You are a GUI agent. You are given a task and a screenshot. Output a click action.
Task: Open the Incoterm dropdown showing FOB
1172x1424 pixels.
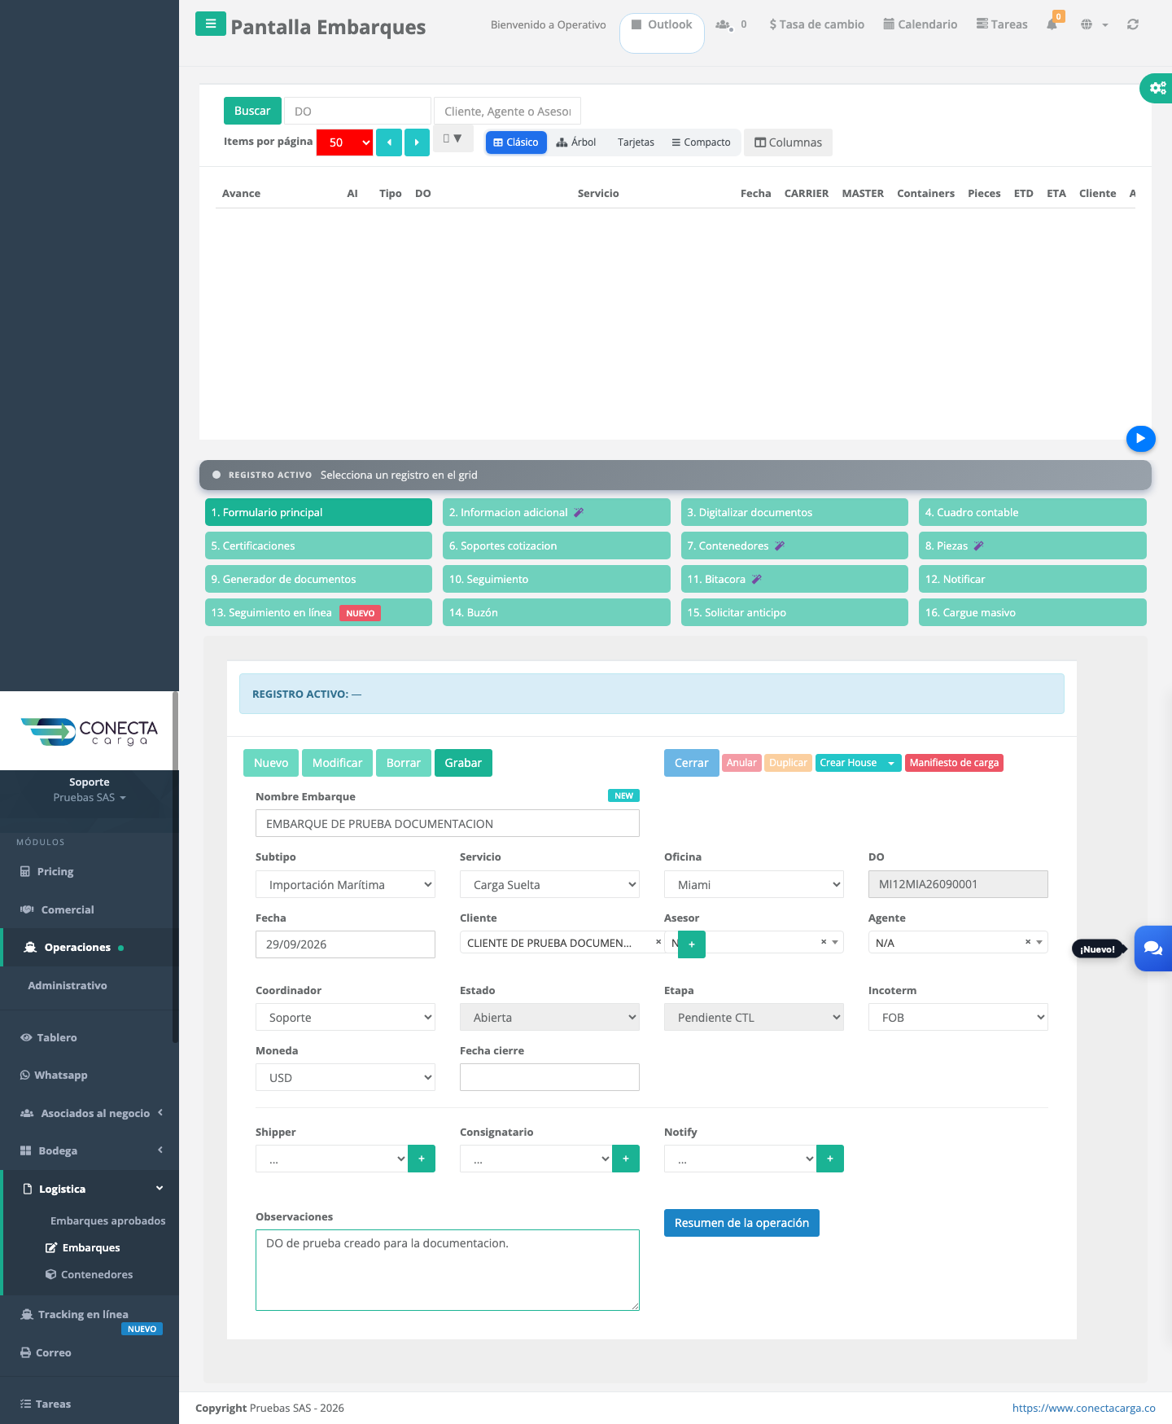click(958, 1017)
